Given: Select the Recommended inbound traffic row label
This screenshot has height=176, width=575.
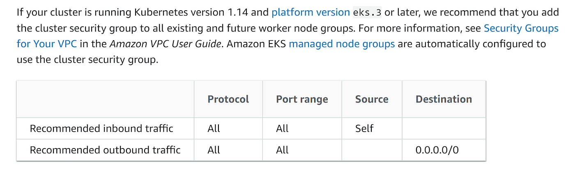Looking at the screenshot, I should click(101, 128).
